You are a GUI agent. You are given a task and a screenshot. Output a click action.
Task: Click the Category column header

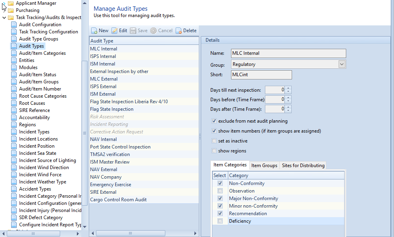click(x=286, y=175)
